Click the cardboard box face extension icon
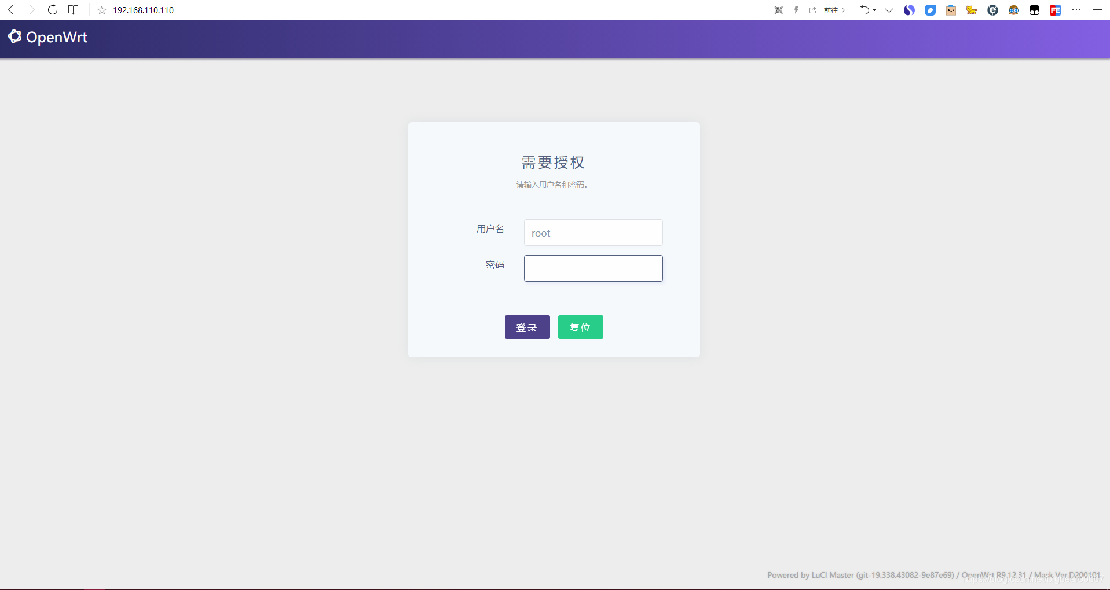This screenshot has width=1110, height=590. point(951,10)
